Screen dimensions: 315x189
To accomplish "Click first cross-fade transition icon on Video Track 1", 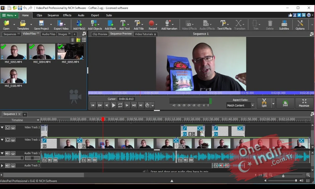I will tap(80, 141).
